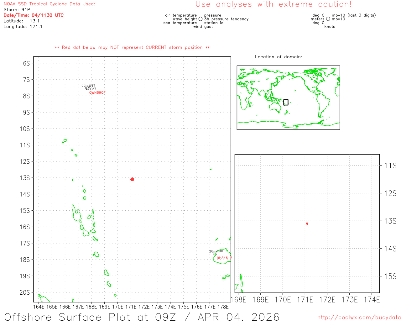
Task: Click the 13S latitude label on main map
Action: click(x=25, y=178)
